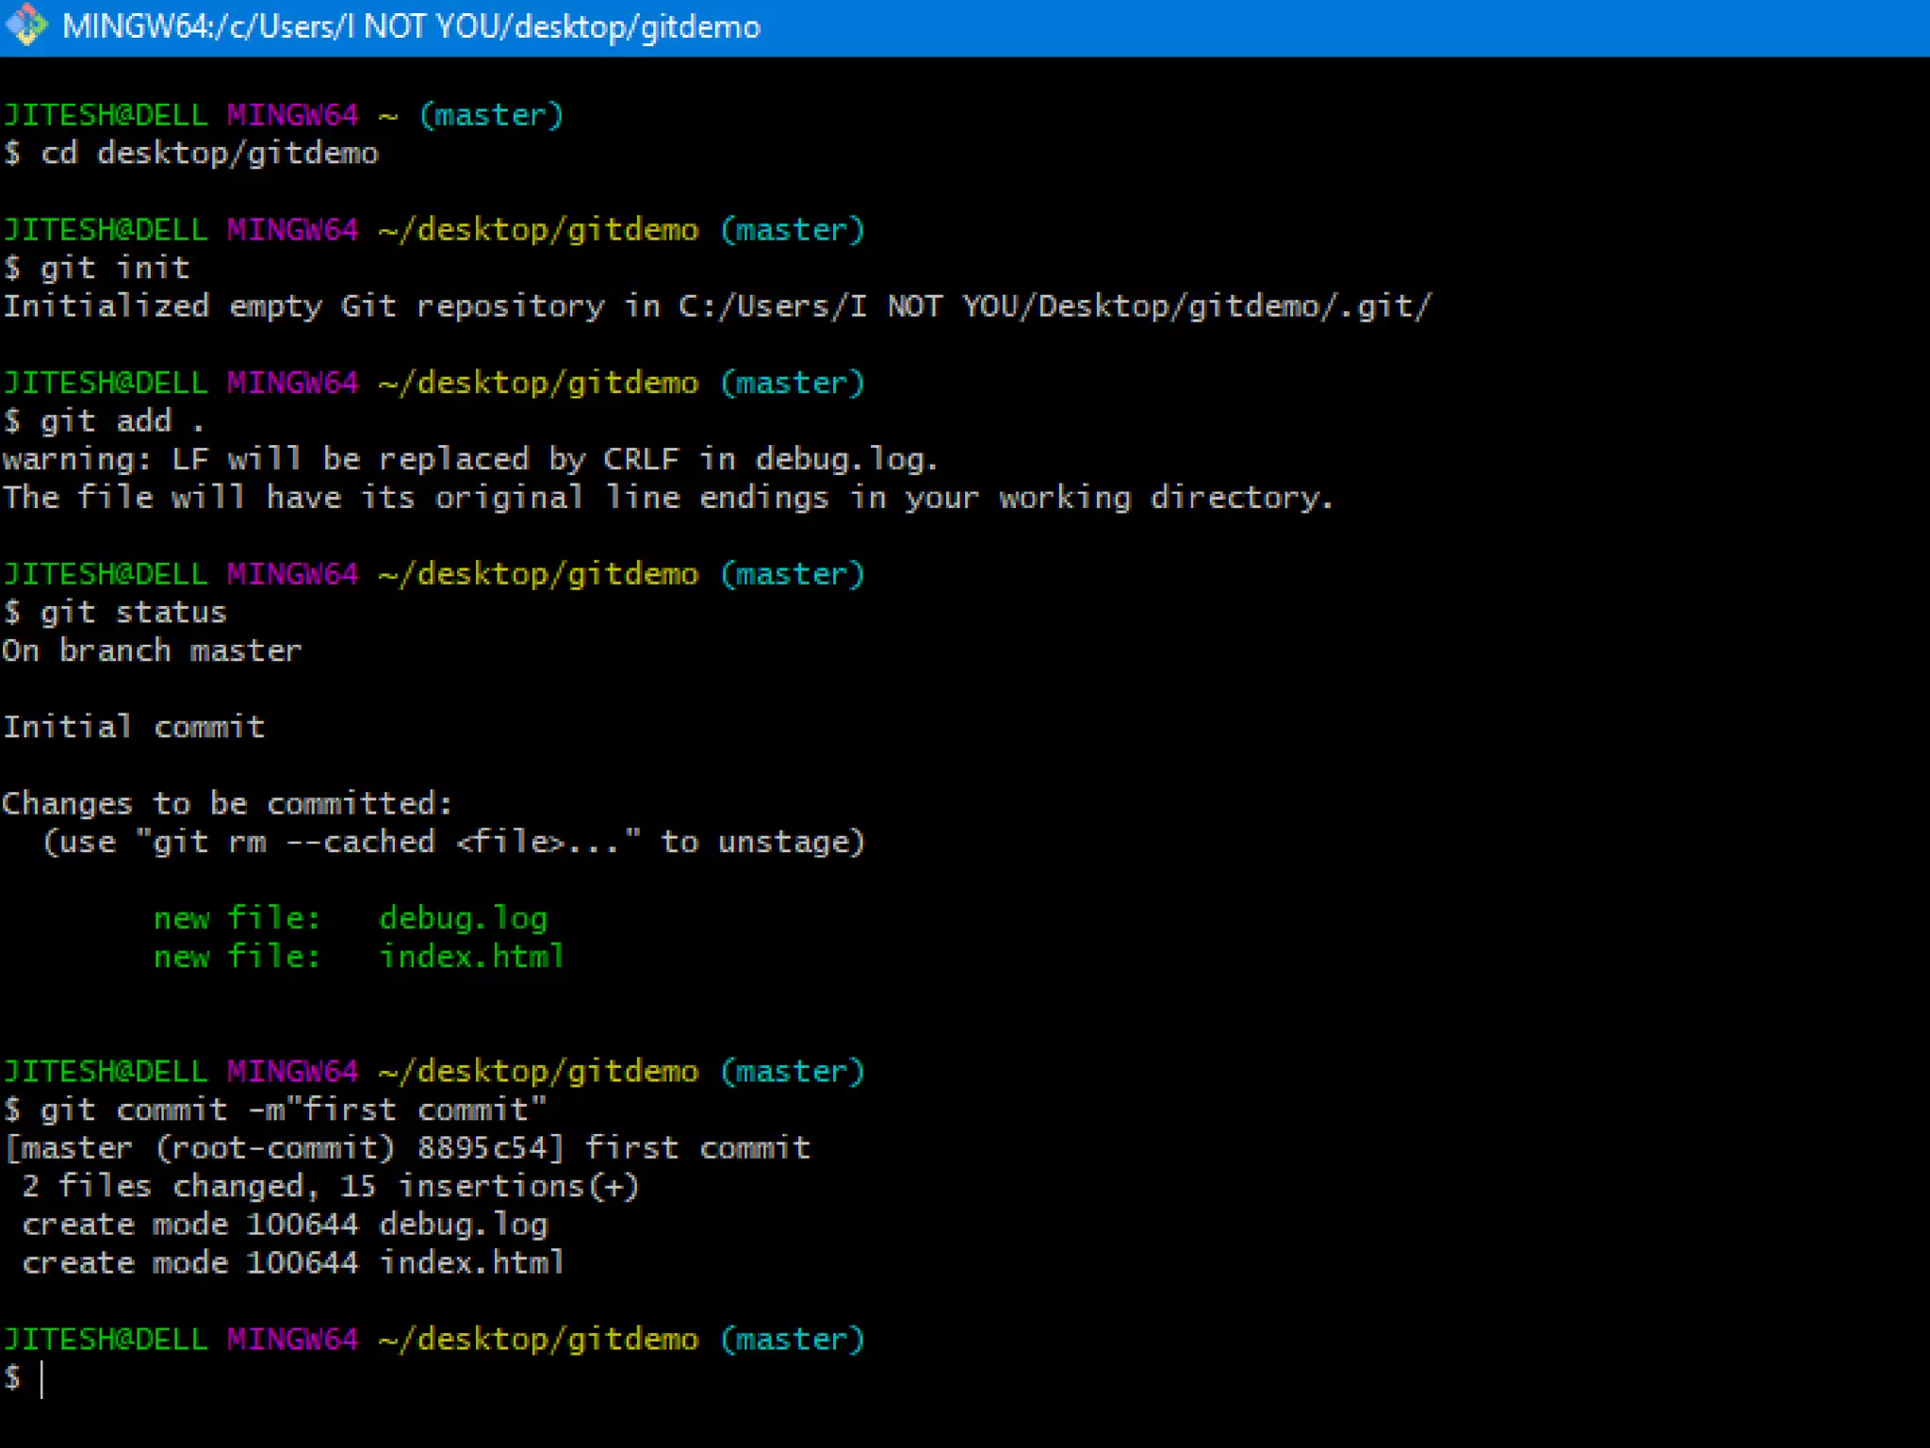
Task: Click the green 'new file: index.html' entry
Action: [x=358, y=957]
